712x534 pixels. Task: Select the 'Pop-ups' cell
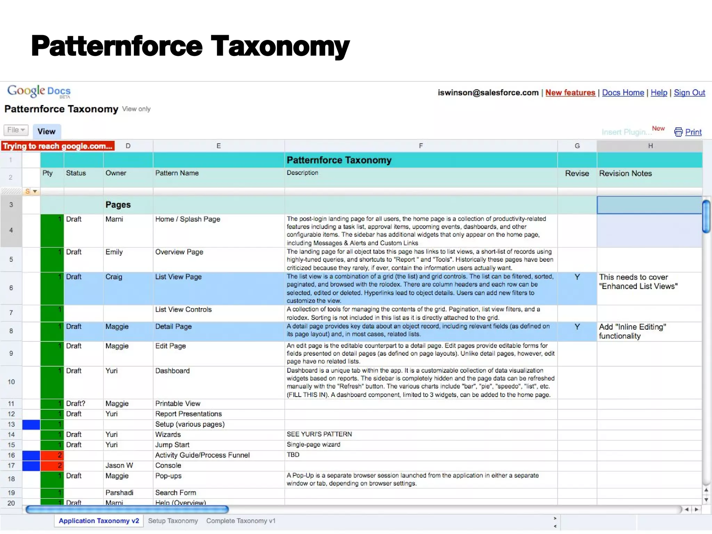pyautogui.click(x=219, y=480)
